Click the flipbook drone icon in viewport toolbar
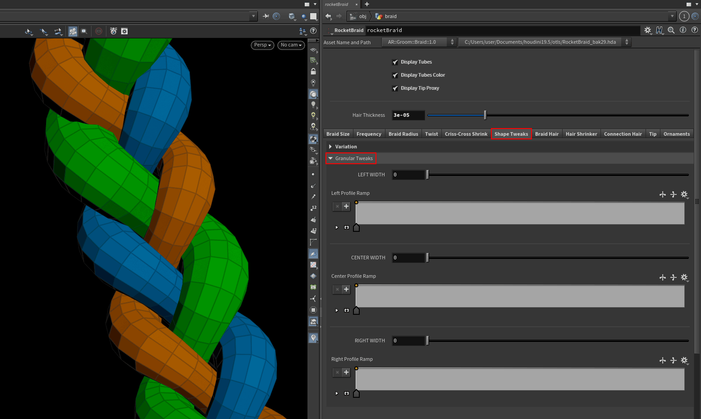This screenshot has width=701, height=419. click(114, 31)
